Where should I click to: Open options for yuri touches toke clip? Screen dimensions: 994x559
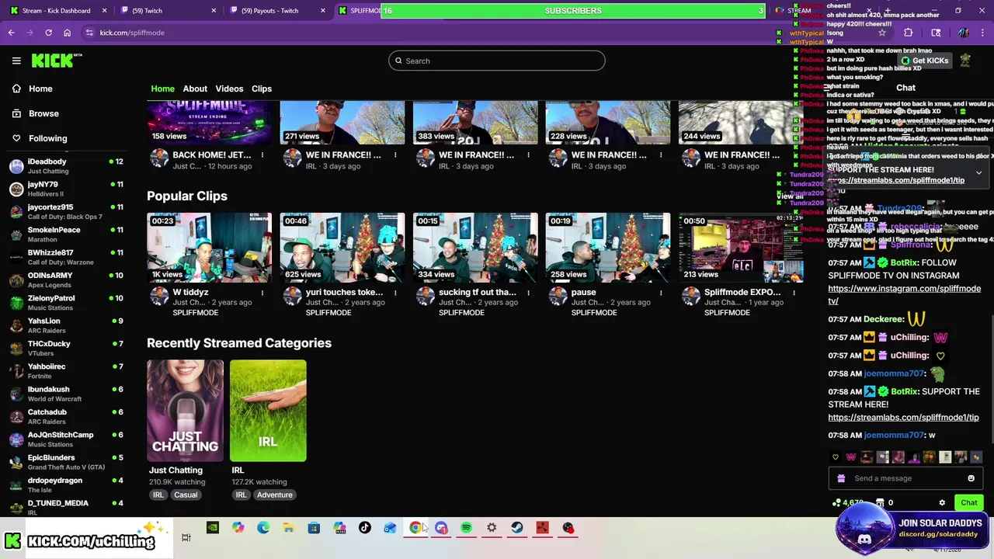395,293
